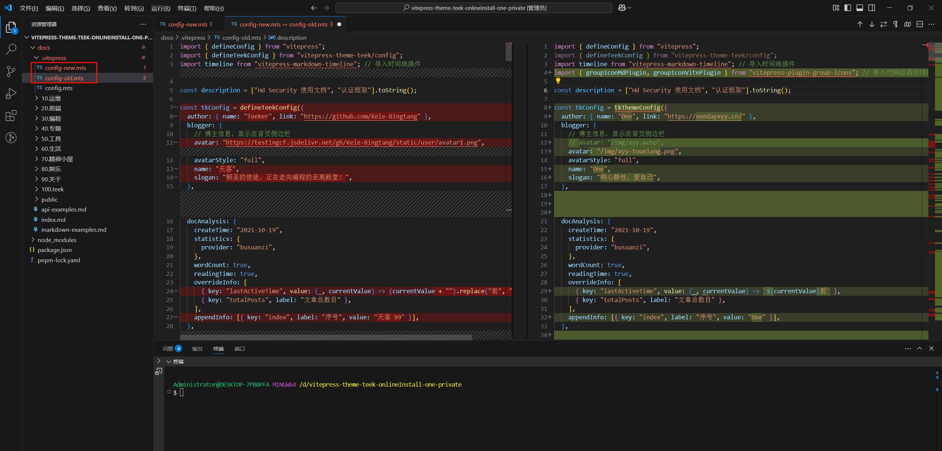Open Explorer panel more actions ellipsis
942x451 pixels.
[x=143, y=24]
